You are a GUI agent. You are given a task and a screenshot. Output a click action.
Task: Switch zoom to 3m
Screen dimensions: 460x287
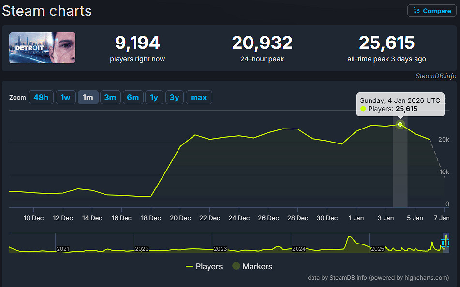click(110, 98)
